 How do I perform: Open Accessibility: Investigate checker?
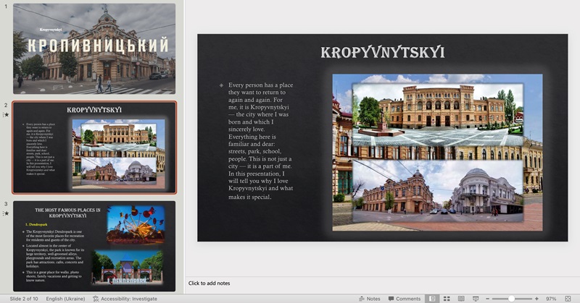point(125,298)
